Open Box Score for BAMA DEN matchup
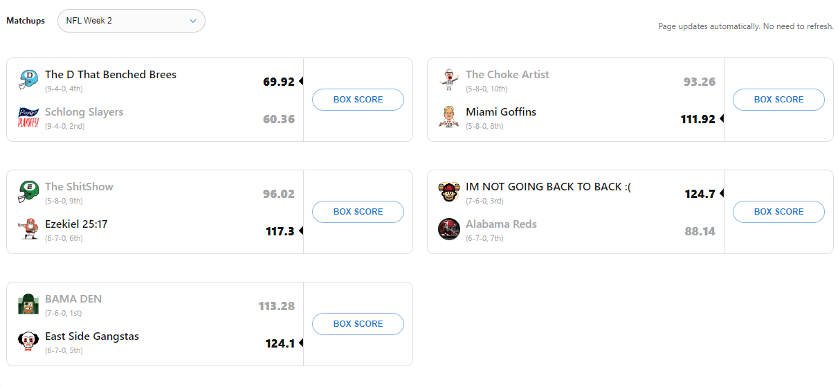This screenshot has height=387, width=838. point(358,324)
